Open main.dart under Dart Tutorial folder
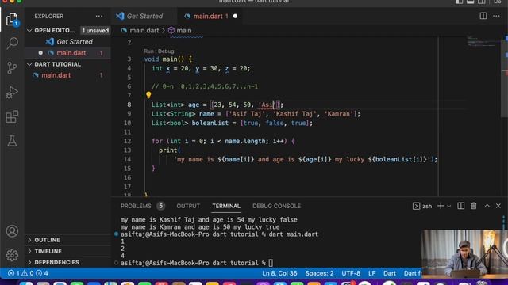508x285 pixels. (x=56, y=75)
